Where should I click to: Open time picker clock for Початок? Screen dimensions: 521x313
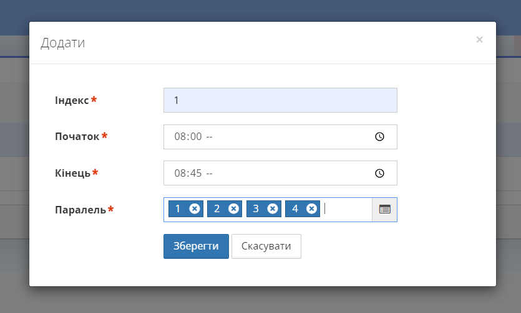point(379,137)
